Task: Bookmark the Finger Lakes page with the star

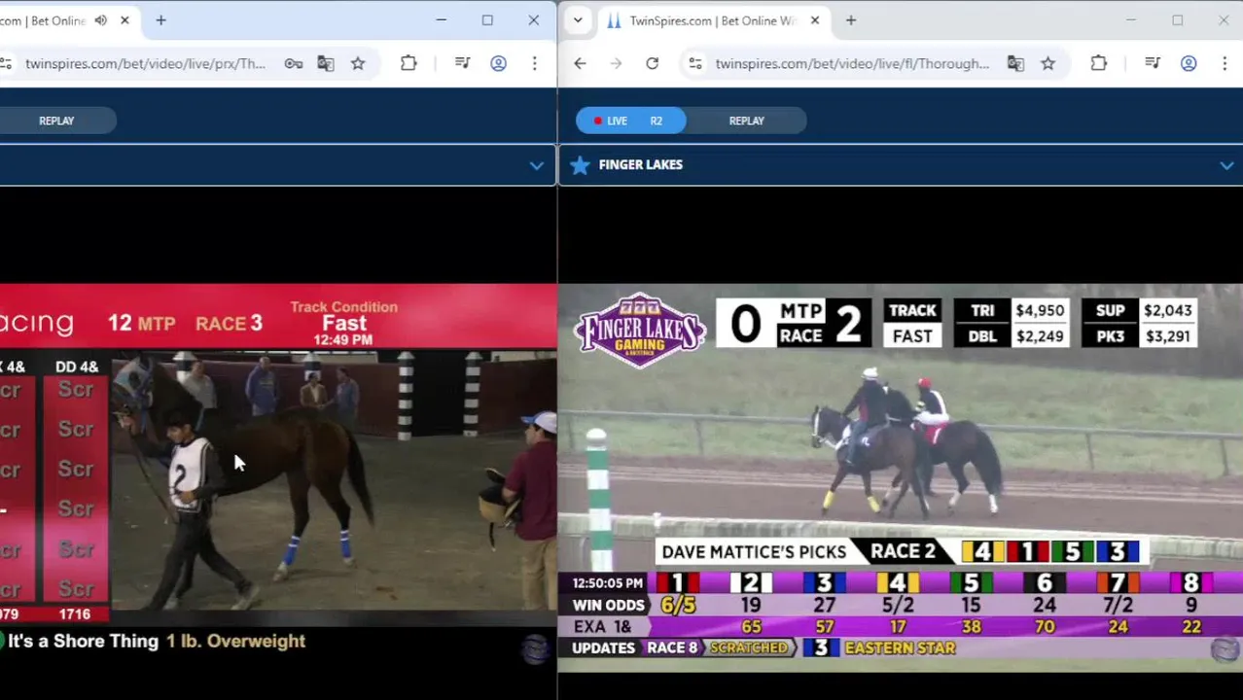Action: 1048,63
